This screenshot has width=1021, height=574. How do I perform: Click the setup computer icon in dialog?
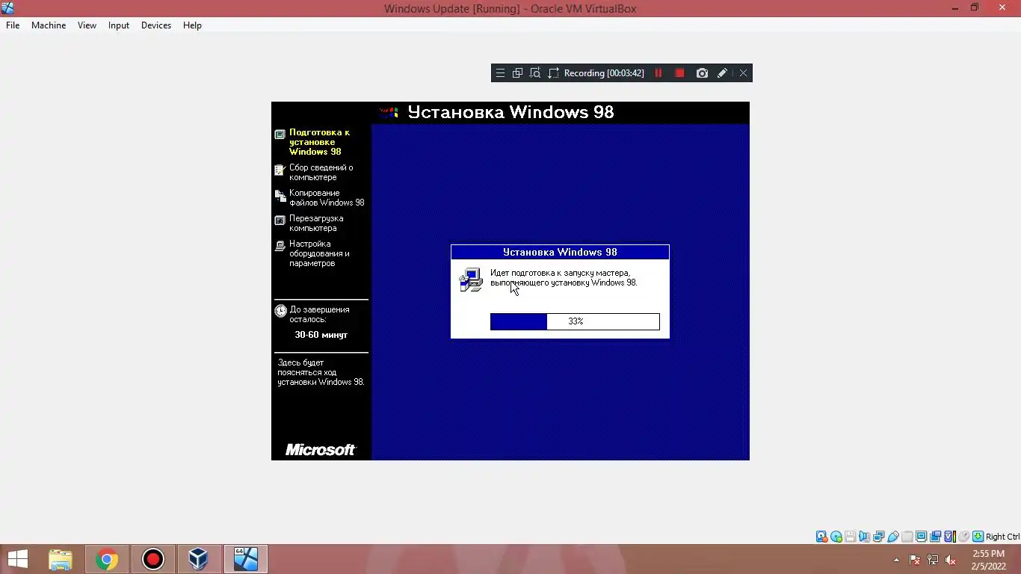pyautogui.click(x=471, y=280)
